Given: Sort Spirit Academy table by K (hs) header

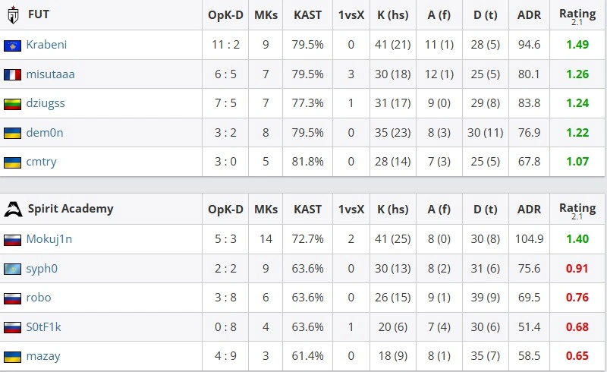Looking at the screenshot, I should pos(393,210).
